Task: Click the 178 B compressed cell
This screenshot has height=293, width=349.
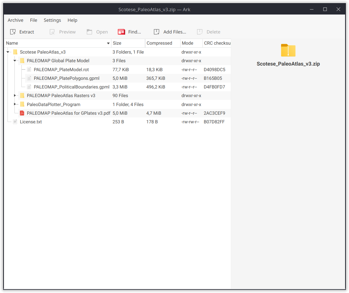Action: (x=152, y=122)
